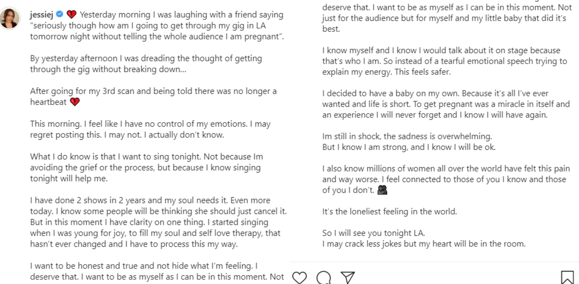Click the paragraph starting "This morning. I feel"
The image size is (579, 284).
point(150,130)
